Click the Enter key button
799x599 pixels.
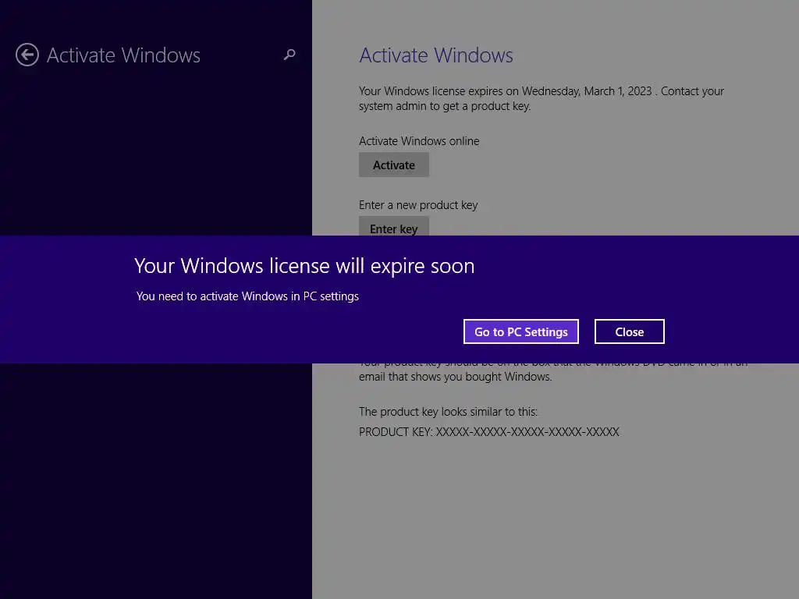pyautogui.click(x=394, y=226)
